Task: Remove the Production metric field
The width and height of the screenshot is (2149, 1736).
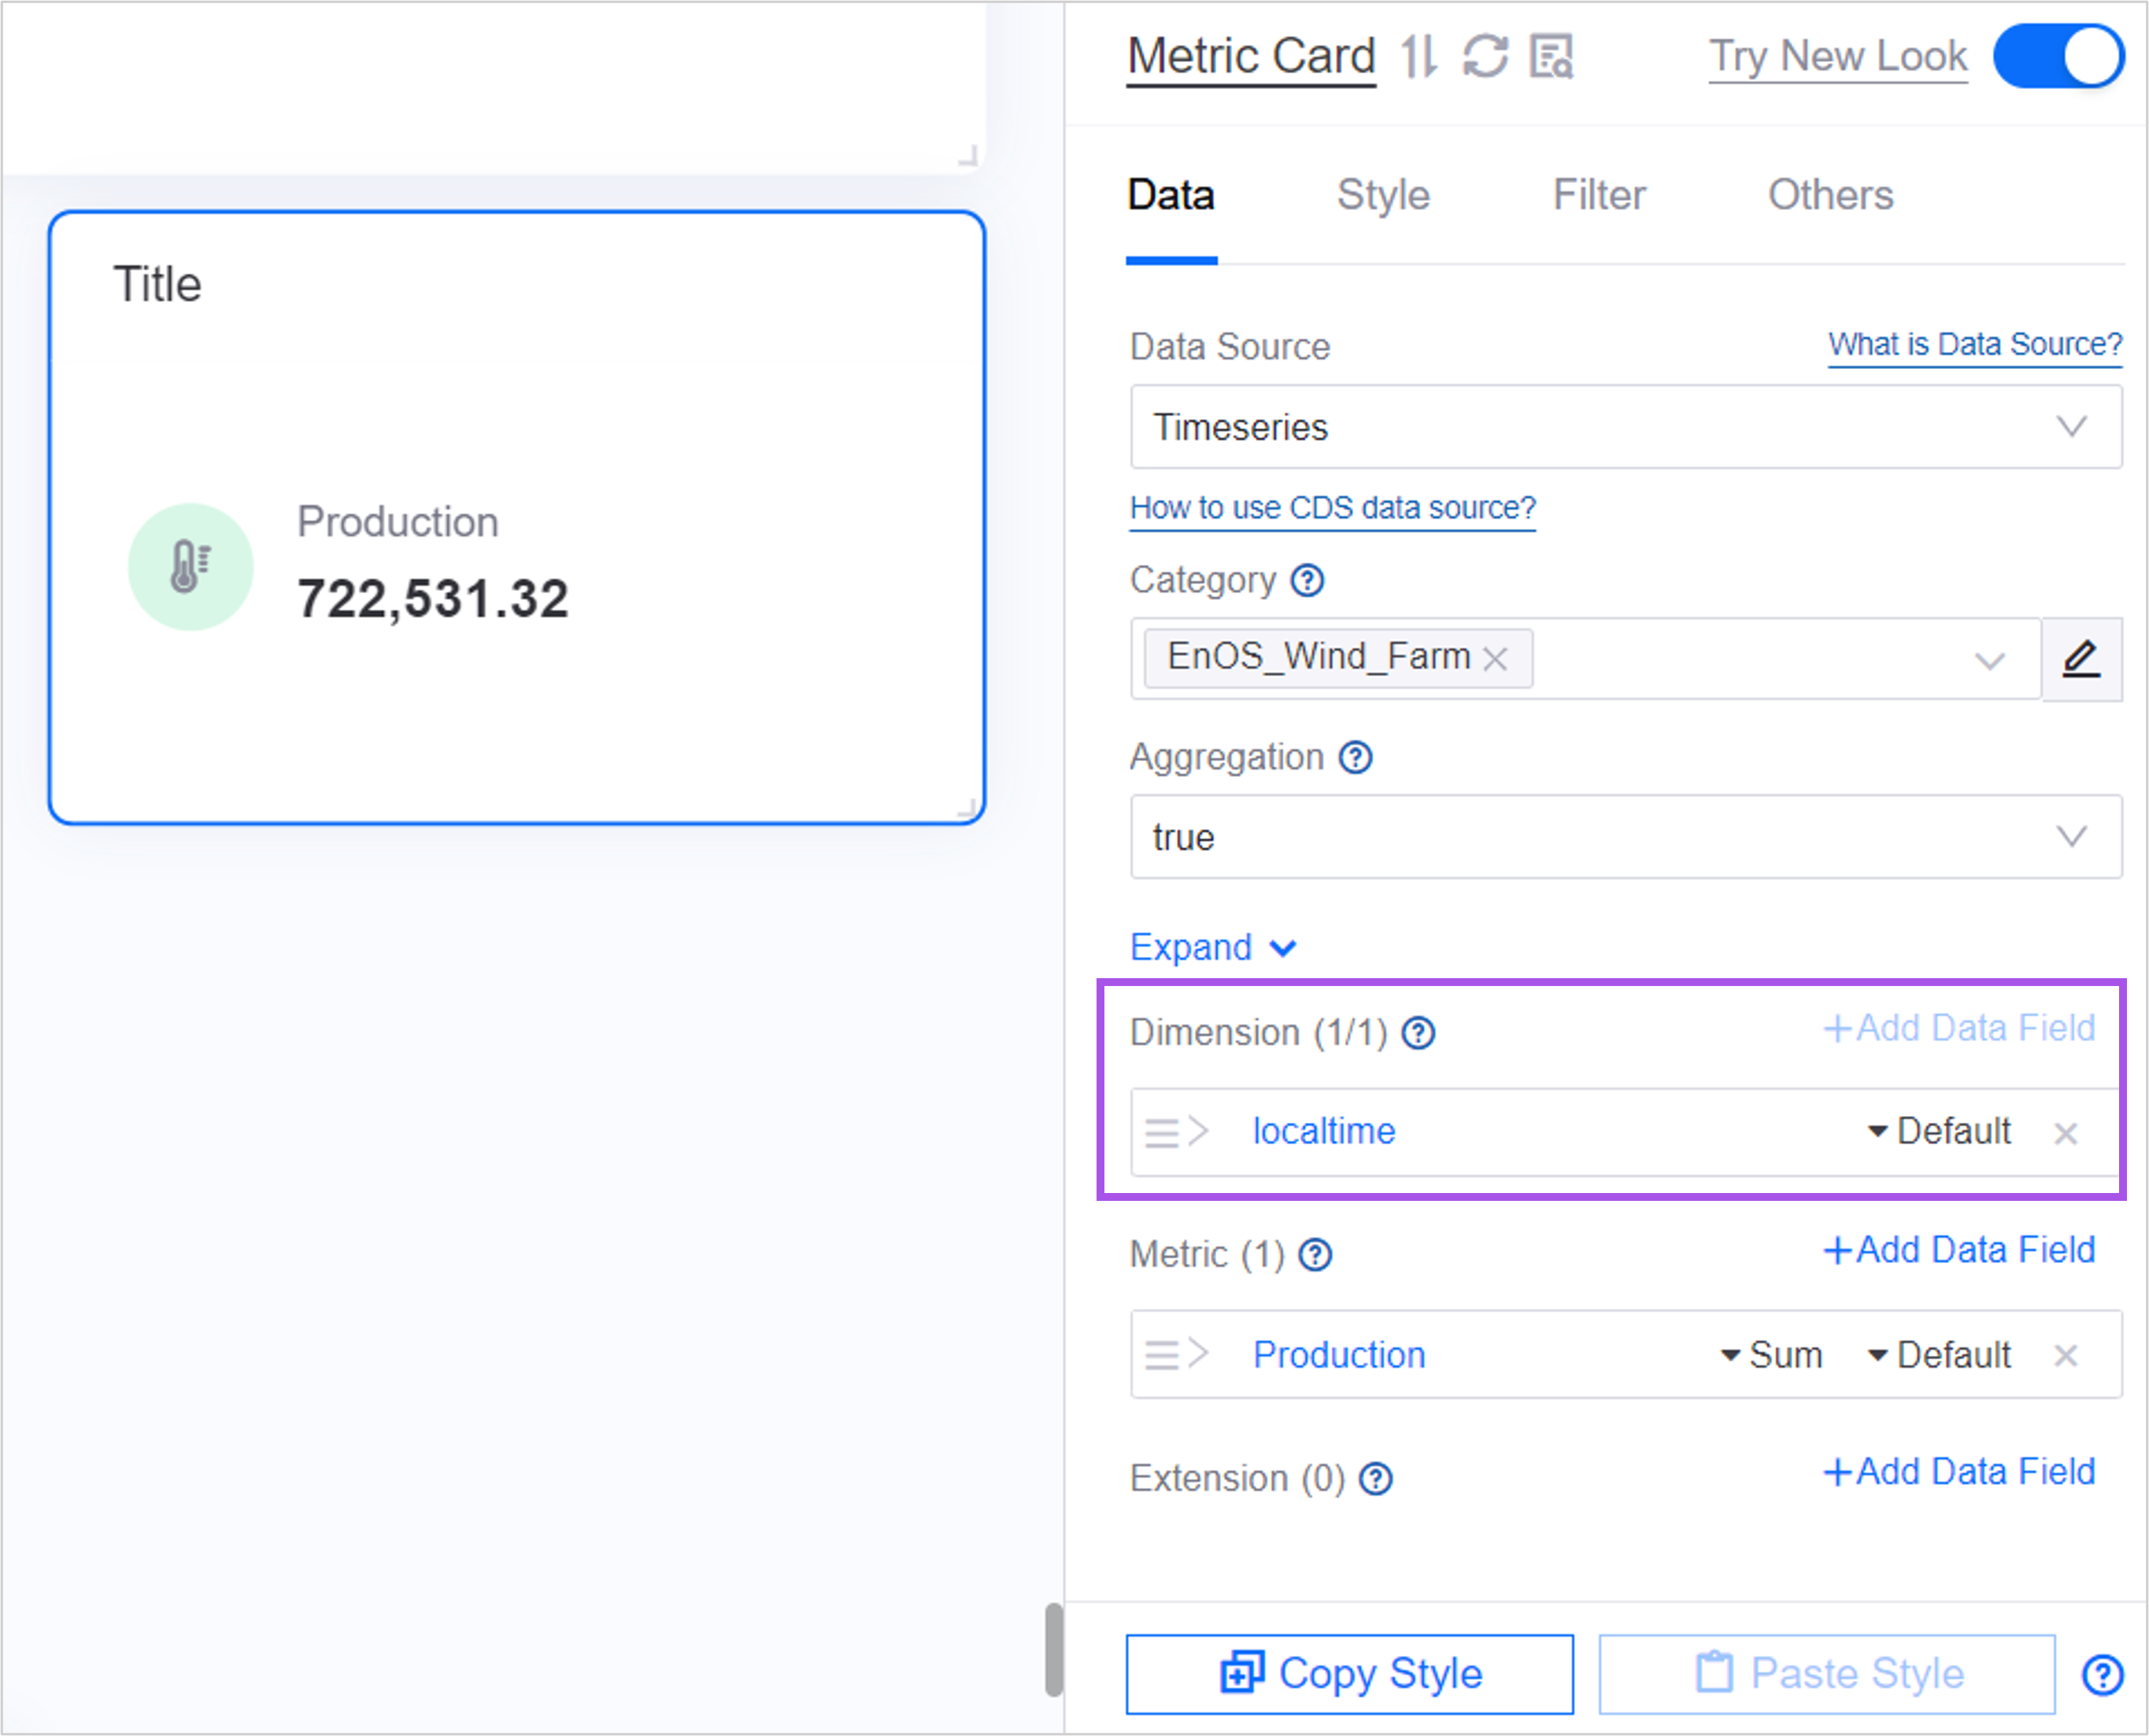Action: point(2065,1355)
